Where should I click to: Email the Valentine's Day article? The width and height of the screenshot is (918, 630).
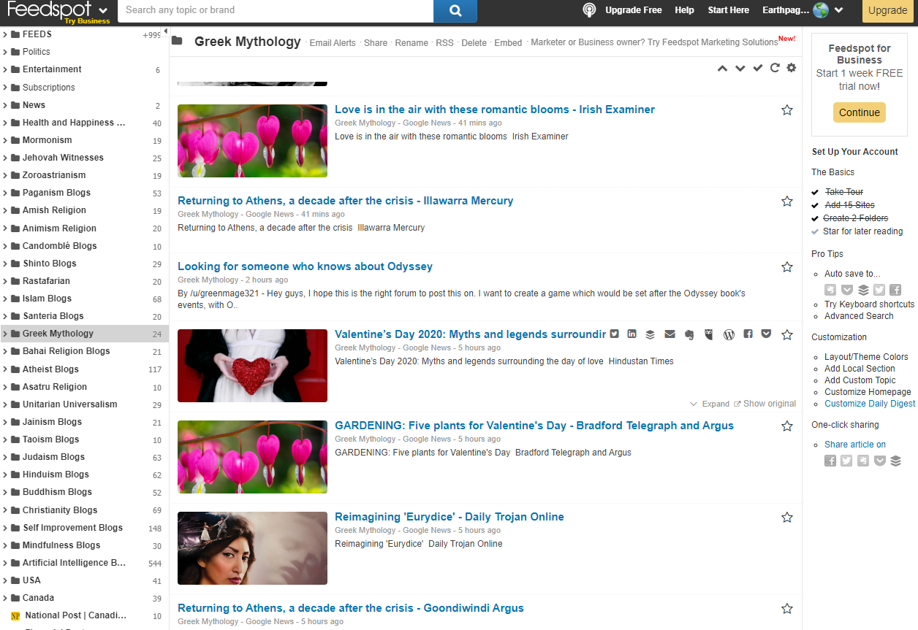click(669, 334)
